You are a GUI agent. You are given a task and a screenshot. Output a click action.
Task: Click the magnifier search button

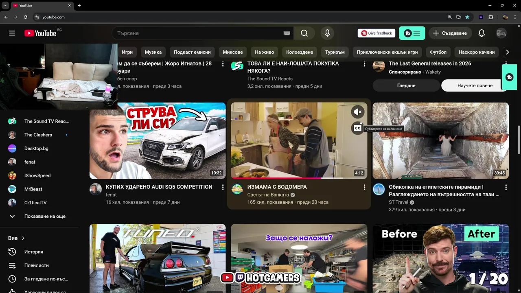coord(304,33)
